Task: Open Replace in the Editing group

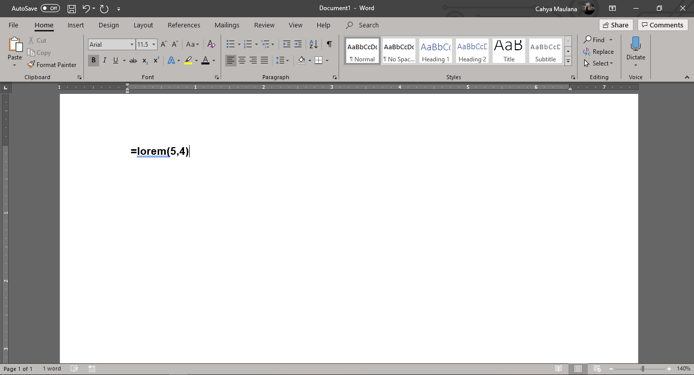Action: pos(599,51)
